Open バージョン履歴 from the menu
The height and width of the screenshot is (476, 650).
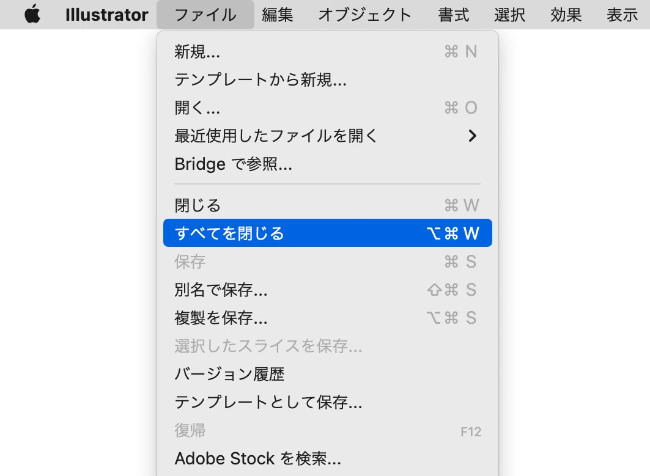pyautogui.click(x=328, y=374)
